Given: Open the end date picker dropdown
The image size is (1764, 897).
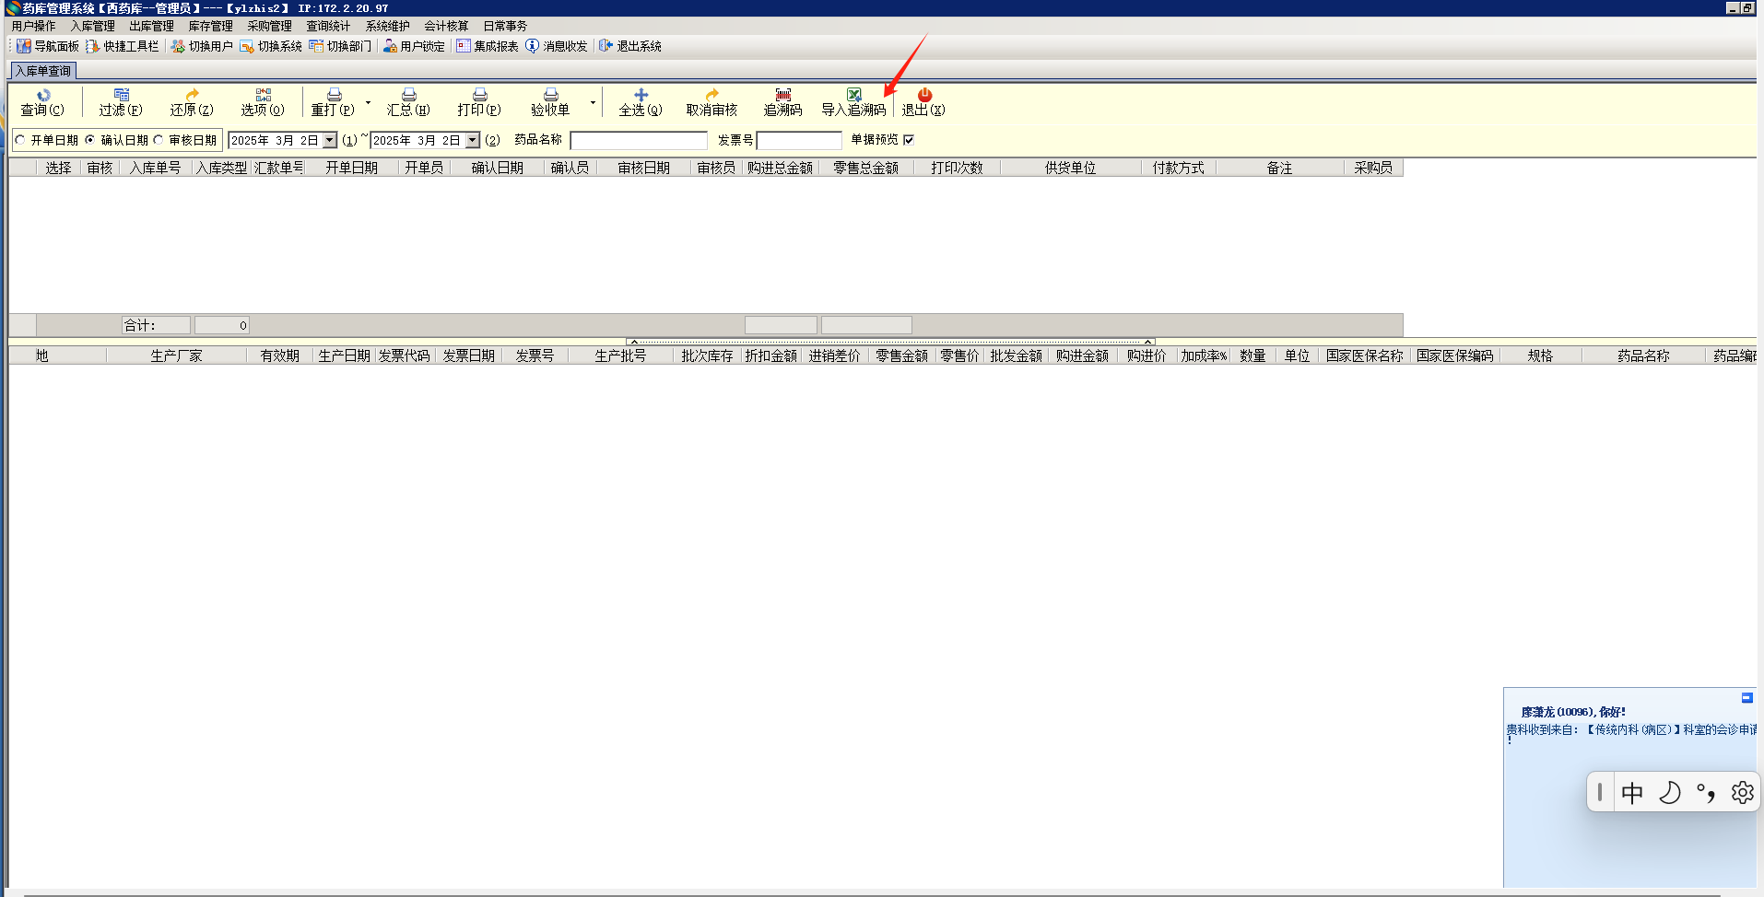Looking at the screenshot, I should point(473,140).
